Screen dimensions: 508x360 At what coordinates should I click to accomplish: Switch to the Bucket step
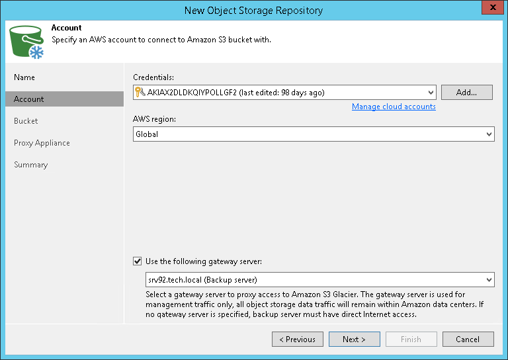click(26, 121)
